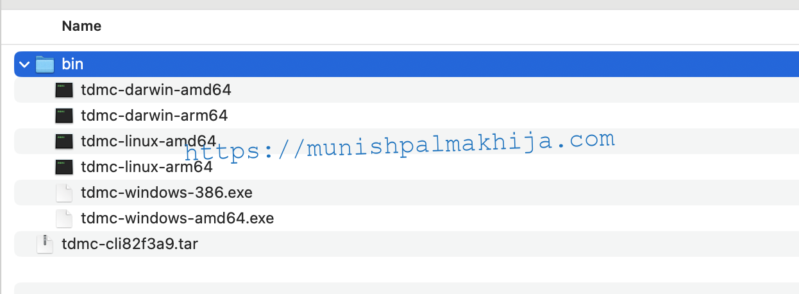The image size is (799, 294).
Task: Select the tdmc-darwin-amd64 file name
Action: coord(156,90)
